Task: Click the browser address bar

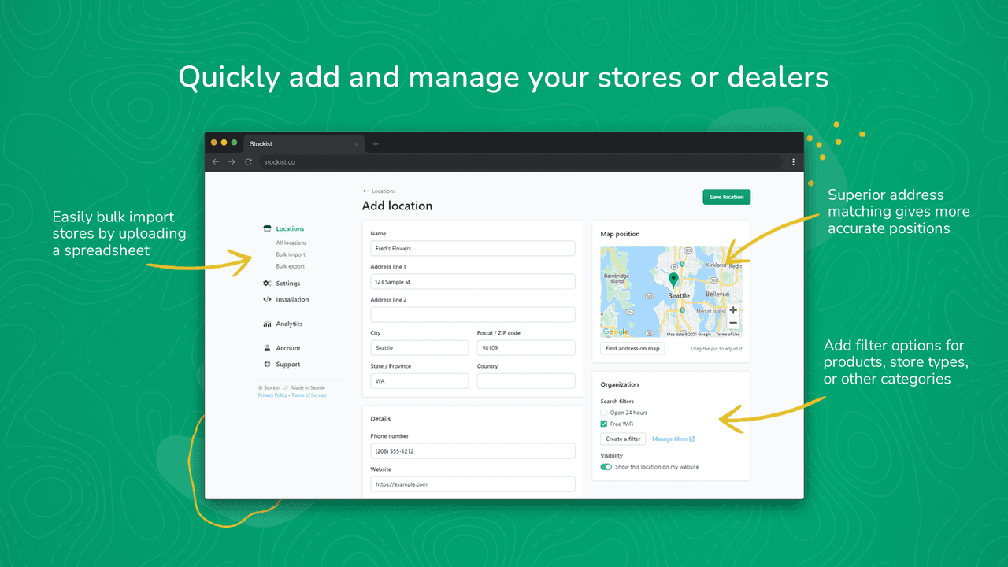Action: click(x=520, y=162)
